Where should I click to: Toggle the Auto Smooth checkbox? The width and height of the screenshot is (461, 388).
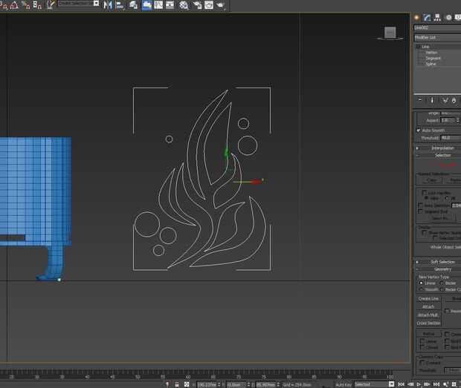pos(419,131)
